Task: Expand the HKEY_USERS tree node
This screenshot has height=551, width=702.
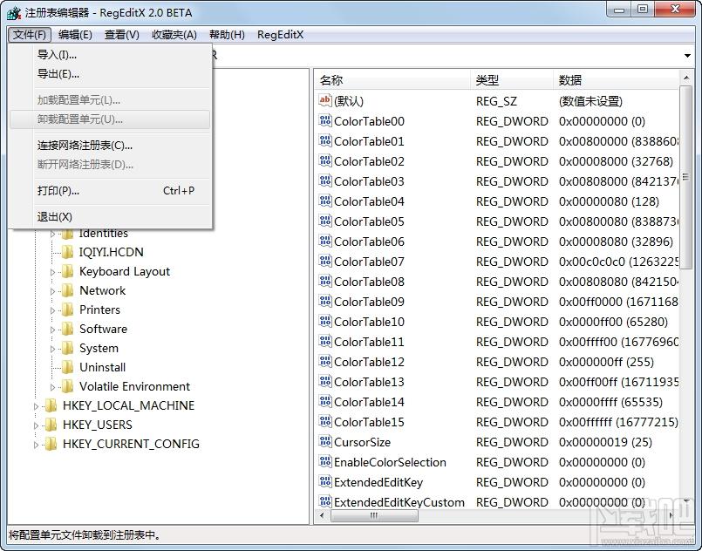Action: coord(36,425)
